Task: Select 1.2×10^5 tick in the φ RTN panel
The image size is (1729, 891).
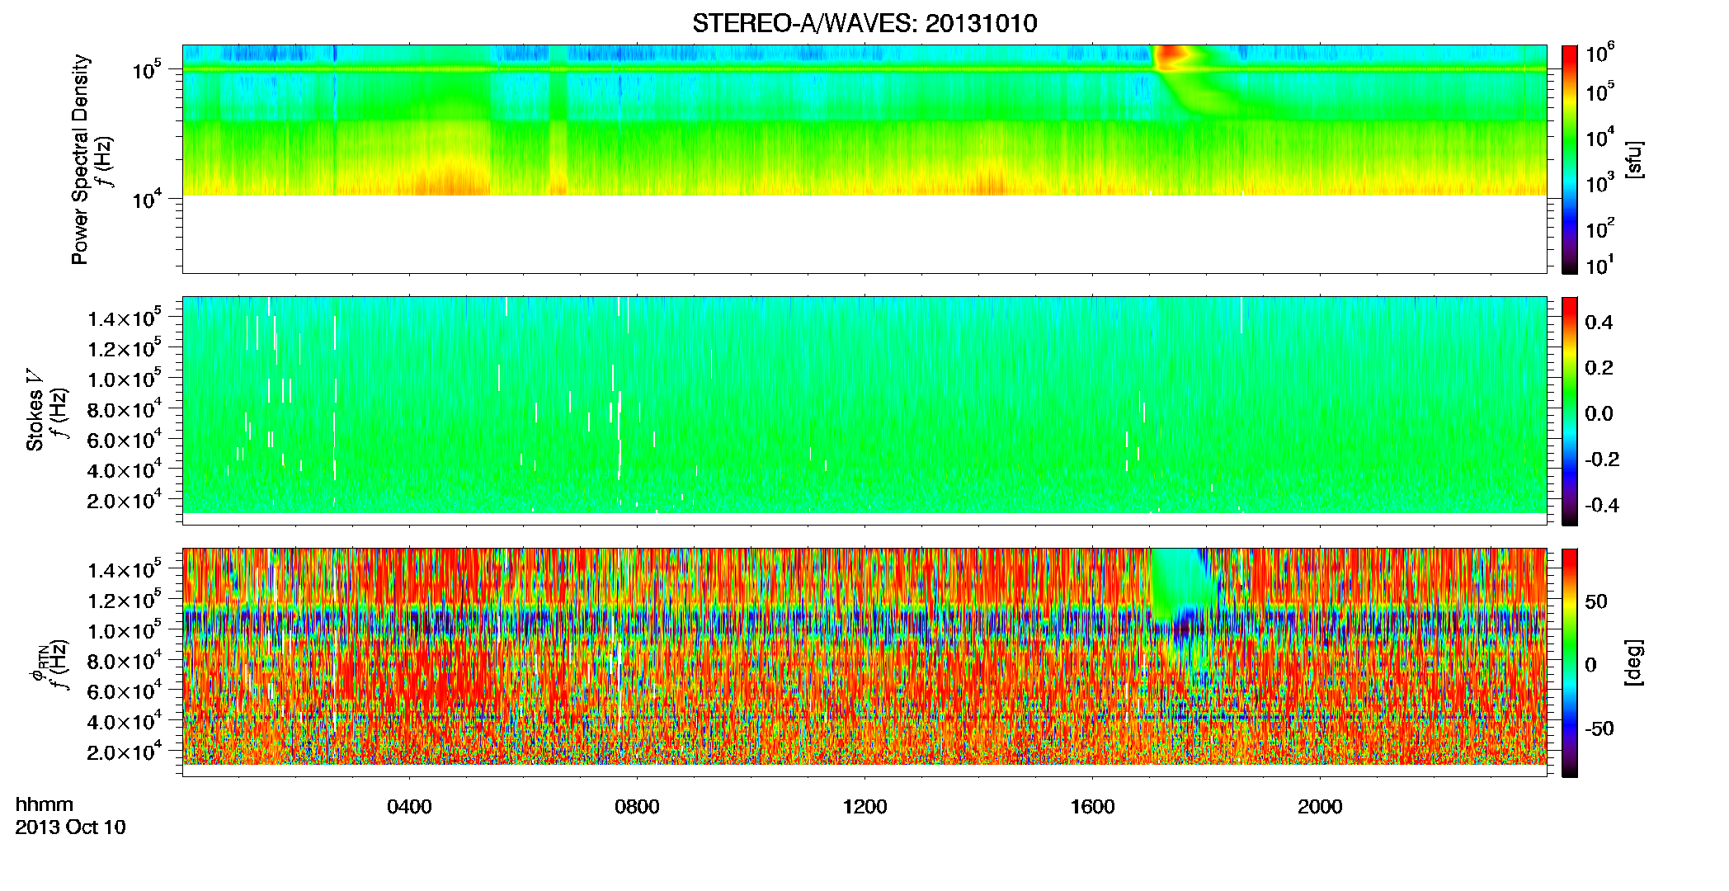Action: [x=125, y=600]
